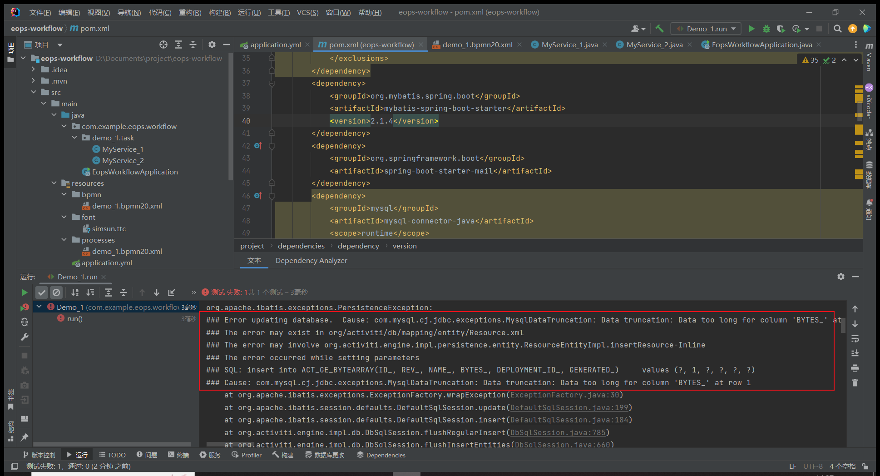880x476 pixels.
Task: Toggle the gutter marker on line 42
Action: [x=258, y=146]
